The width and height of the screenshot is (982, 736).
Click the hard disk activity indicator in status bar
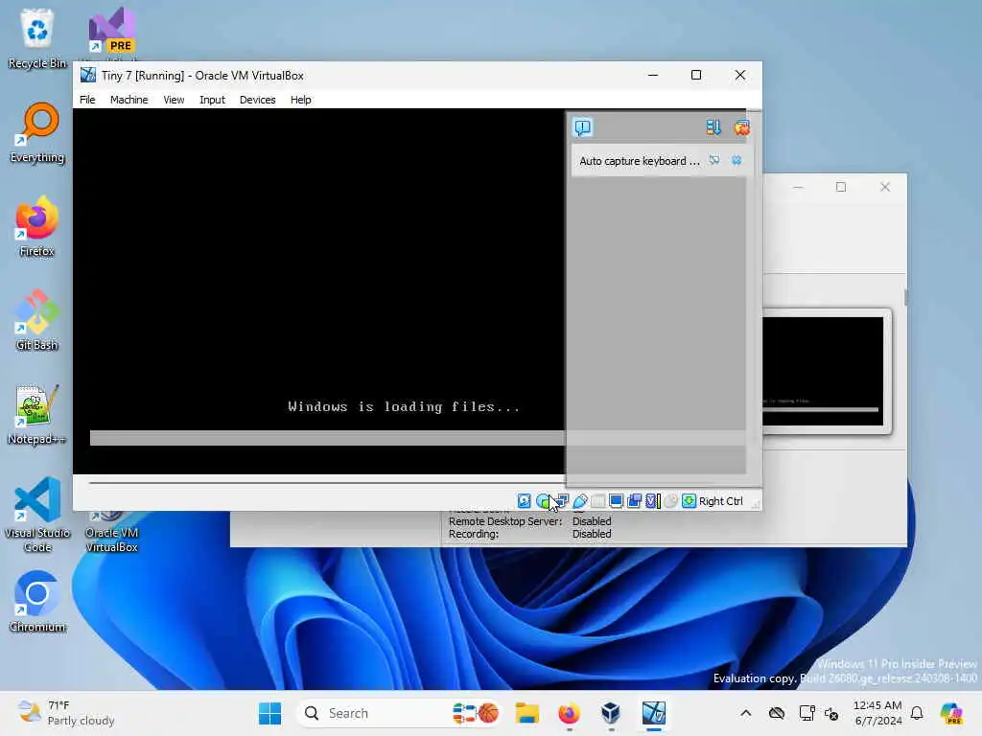coord(525,500)
